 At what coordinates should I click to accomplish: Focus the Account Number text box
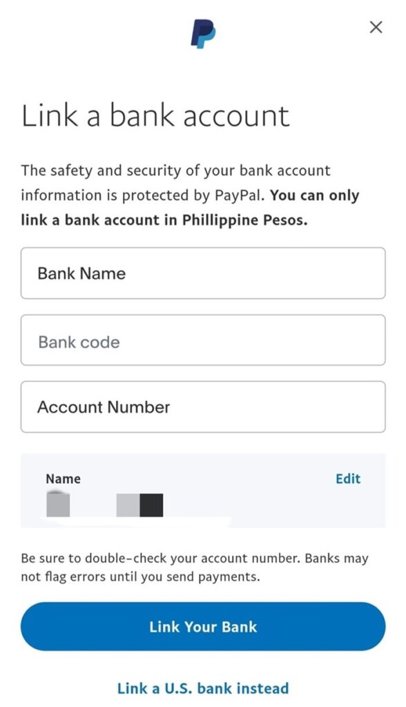(x=203, y=407)
